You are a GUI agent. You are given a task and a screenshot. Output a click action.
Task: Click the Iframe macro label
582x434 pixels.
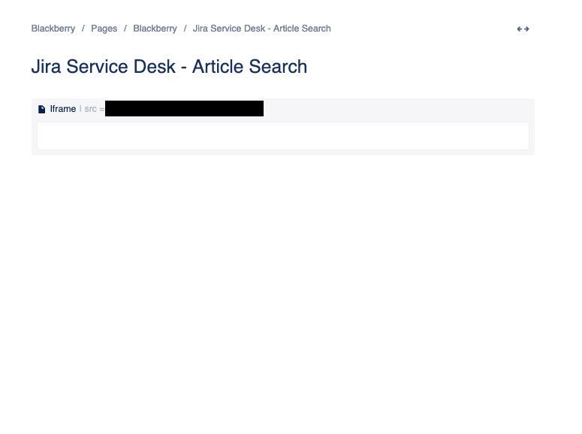click(63, 109)
